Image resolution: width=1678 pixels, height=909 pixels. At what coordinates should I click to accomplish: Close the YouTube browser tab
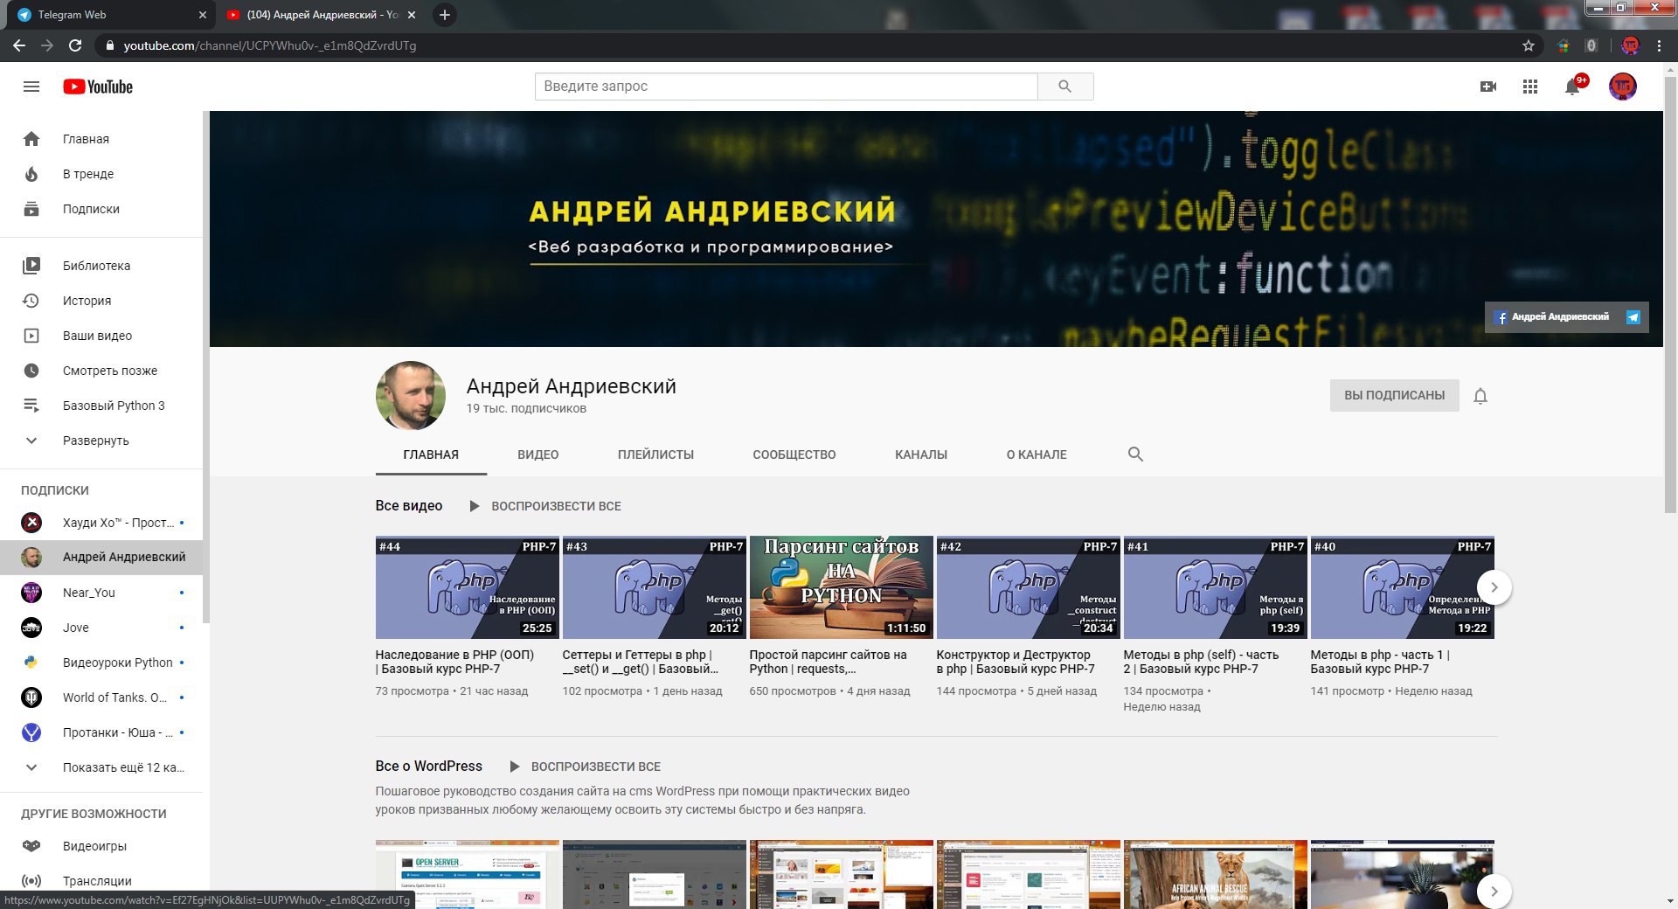(412, 15)
